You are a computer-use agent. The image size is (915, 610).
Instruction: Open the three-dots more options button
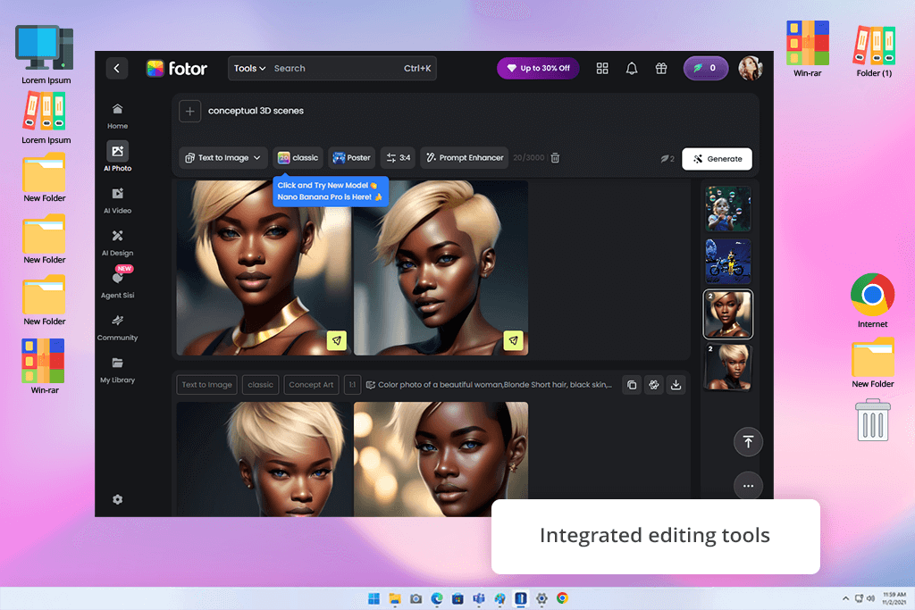tap(748, 486)
